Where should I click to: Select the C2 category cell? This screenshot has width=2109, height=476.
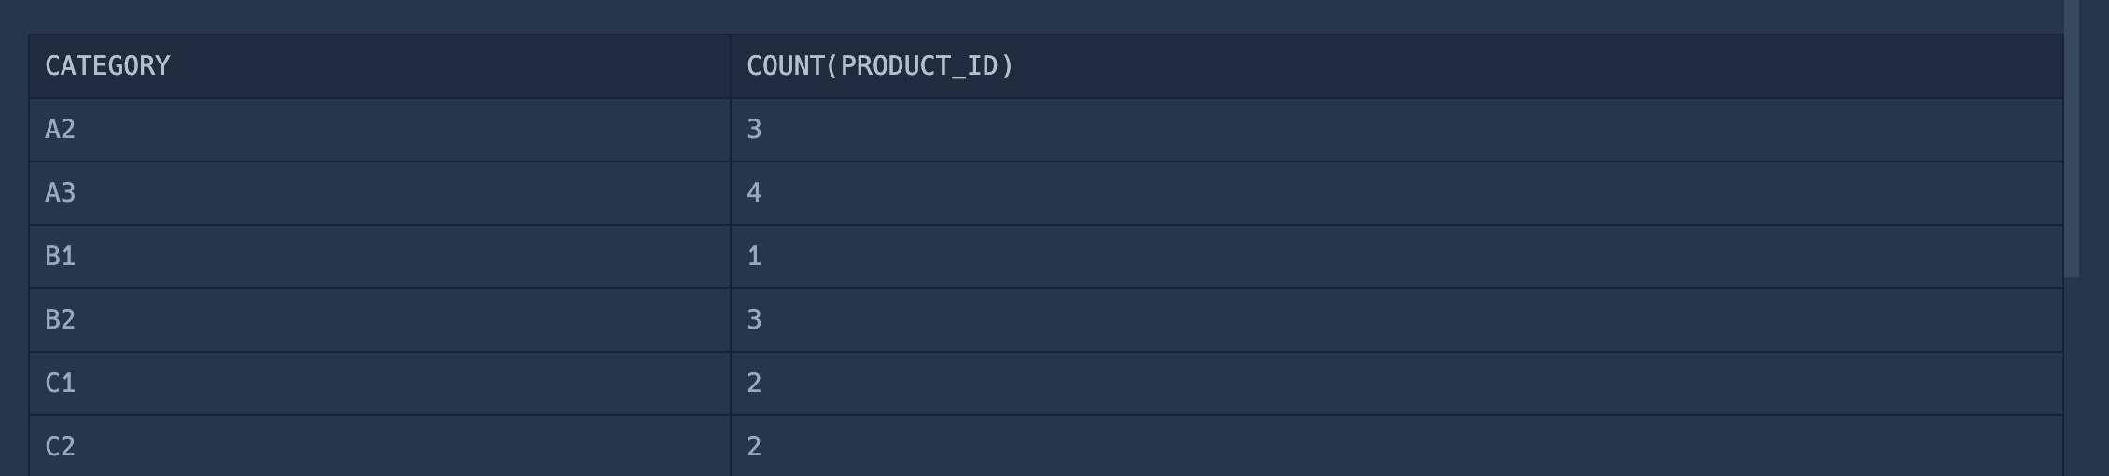coord(379,446)
